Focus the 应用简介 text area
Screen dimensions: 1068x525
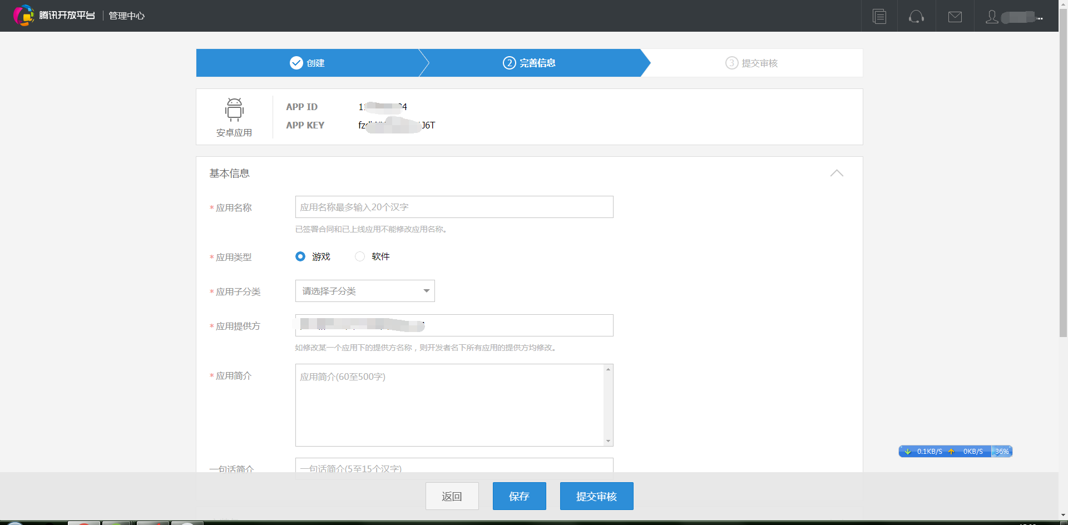[449, 405]
